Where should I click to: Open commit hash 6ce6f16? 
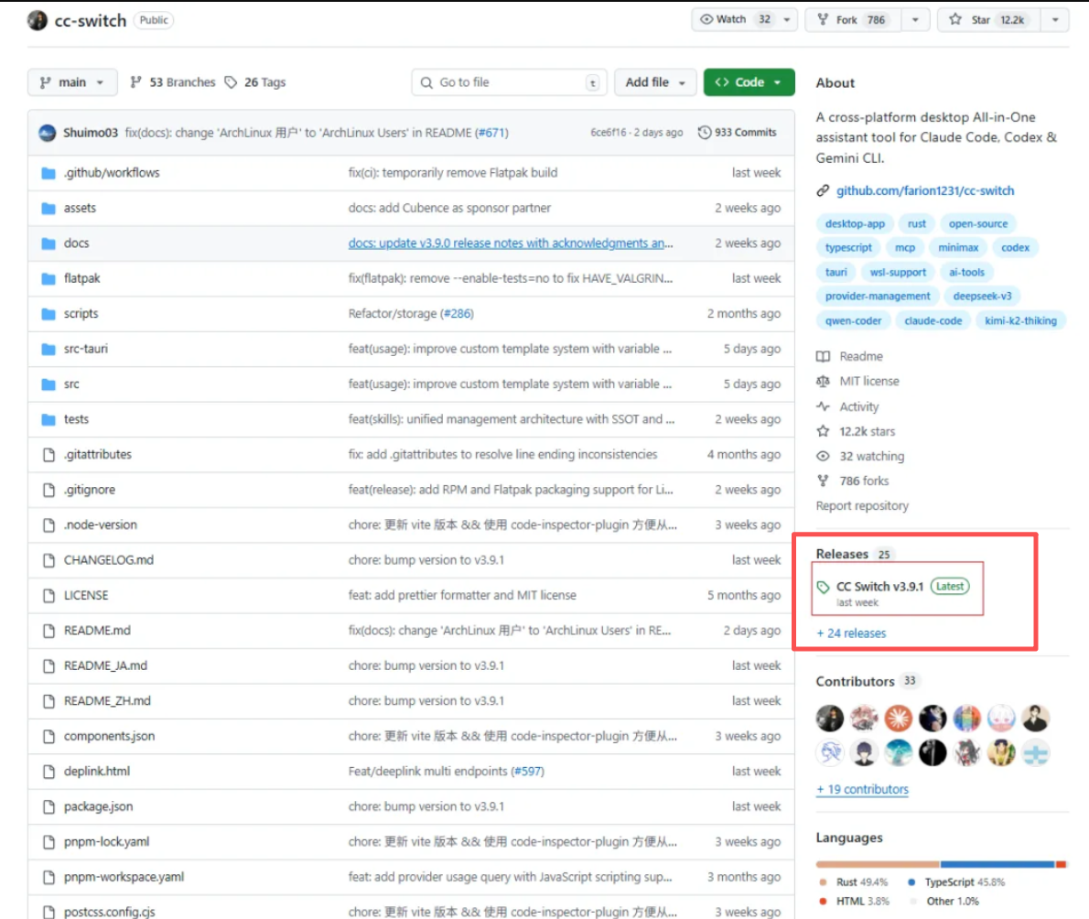(608, 133)
